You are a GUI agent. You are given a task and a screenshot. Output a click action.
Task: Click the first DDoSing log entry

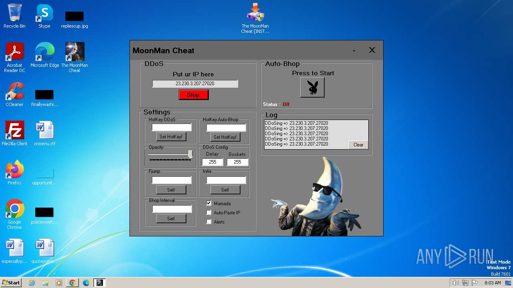[297, 123]
